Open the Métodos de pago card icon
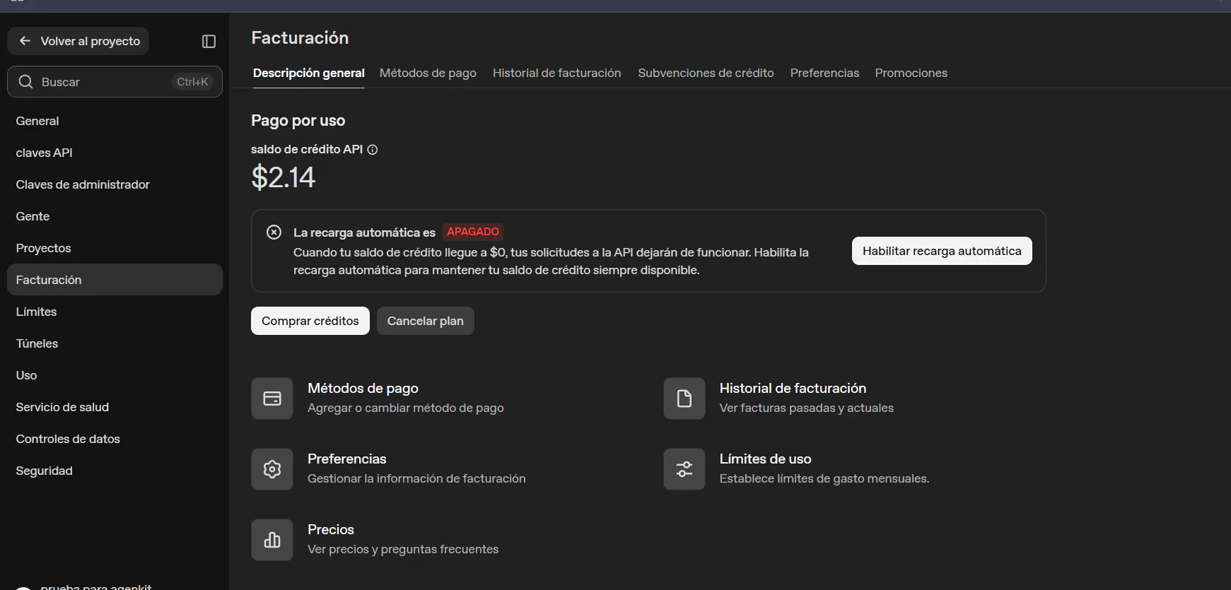The height and width of the screenshot is (590, 1231). [272, 399]
